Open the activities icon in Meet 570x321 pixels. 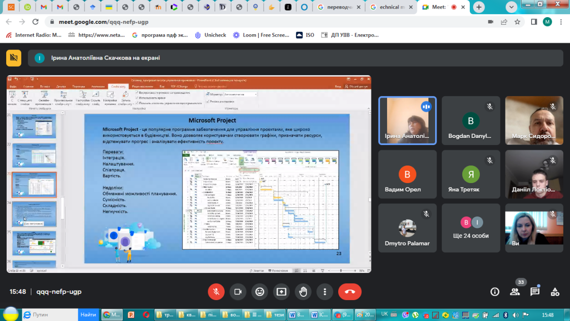(x=555, y=292)
